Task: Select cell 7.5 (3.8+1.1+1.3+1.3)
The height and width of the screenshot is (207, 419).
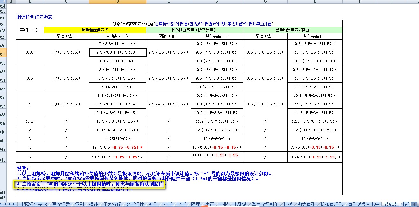Action: click(x=118, y=52)
